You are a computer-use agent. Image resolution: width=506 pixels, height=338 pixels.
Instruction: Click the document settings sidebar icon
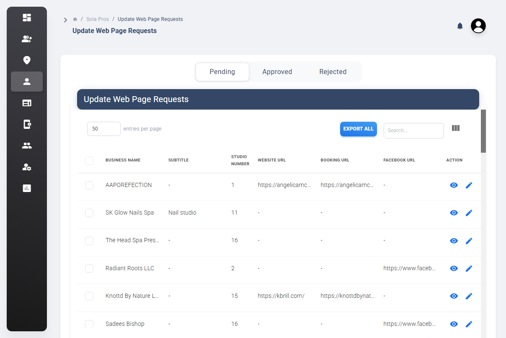[x=27, y=124]
